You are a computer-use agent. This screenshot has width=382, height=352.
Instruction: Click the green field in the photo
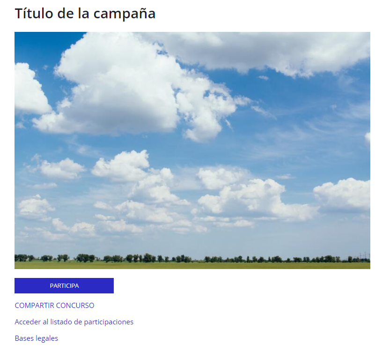tap(192, 265)
